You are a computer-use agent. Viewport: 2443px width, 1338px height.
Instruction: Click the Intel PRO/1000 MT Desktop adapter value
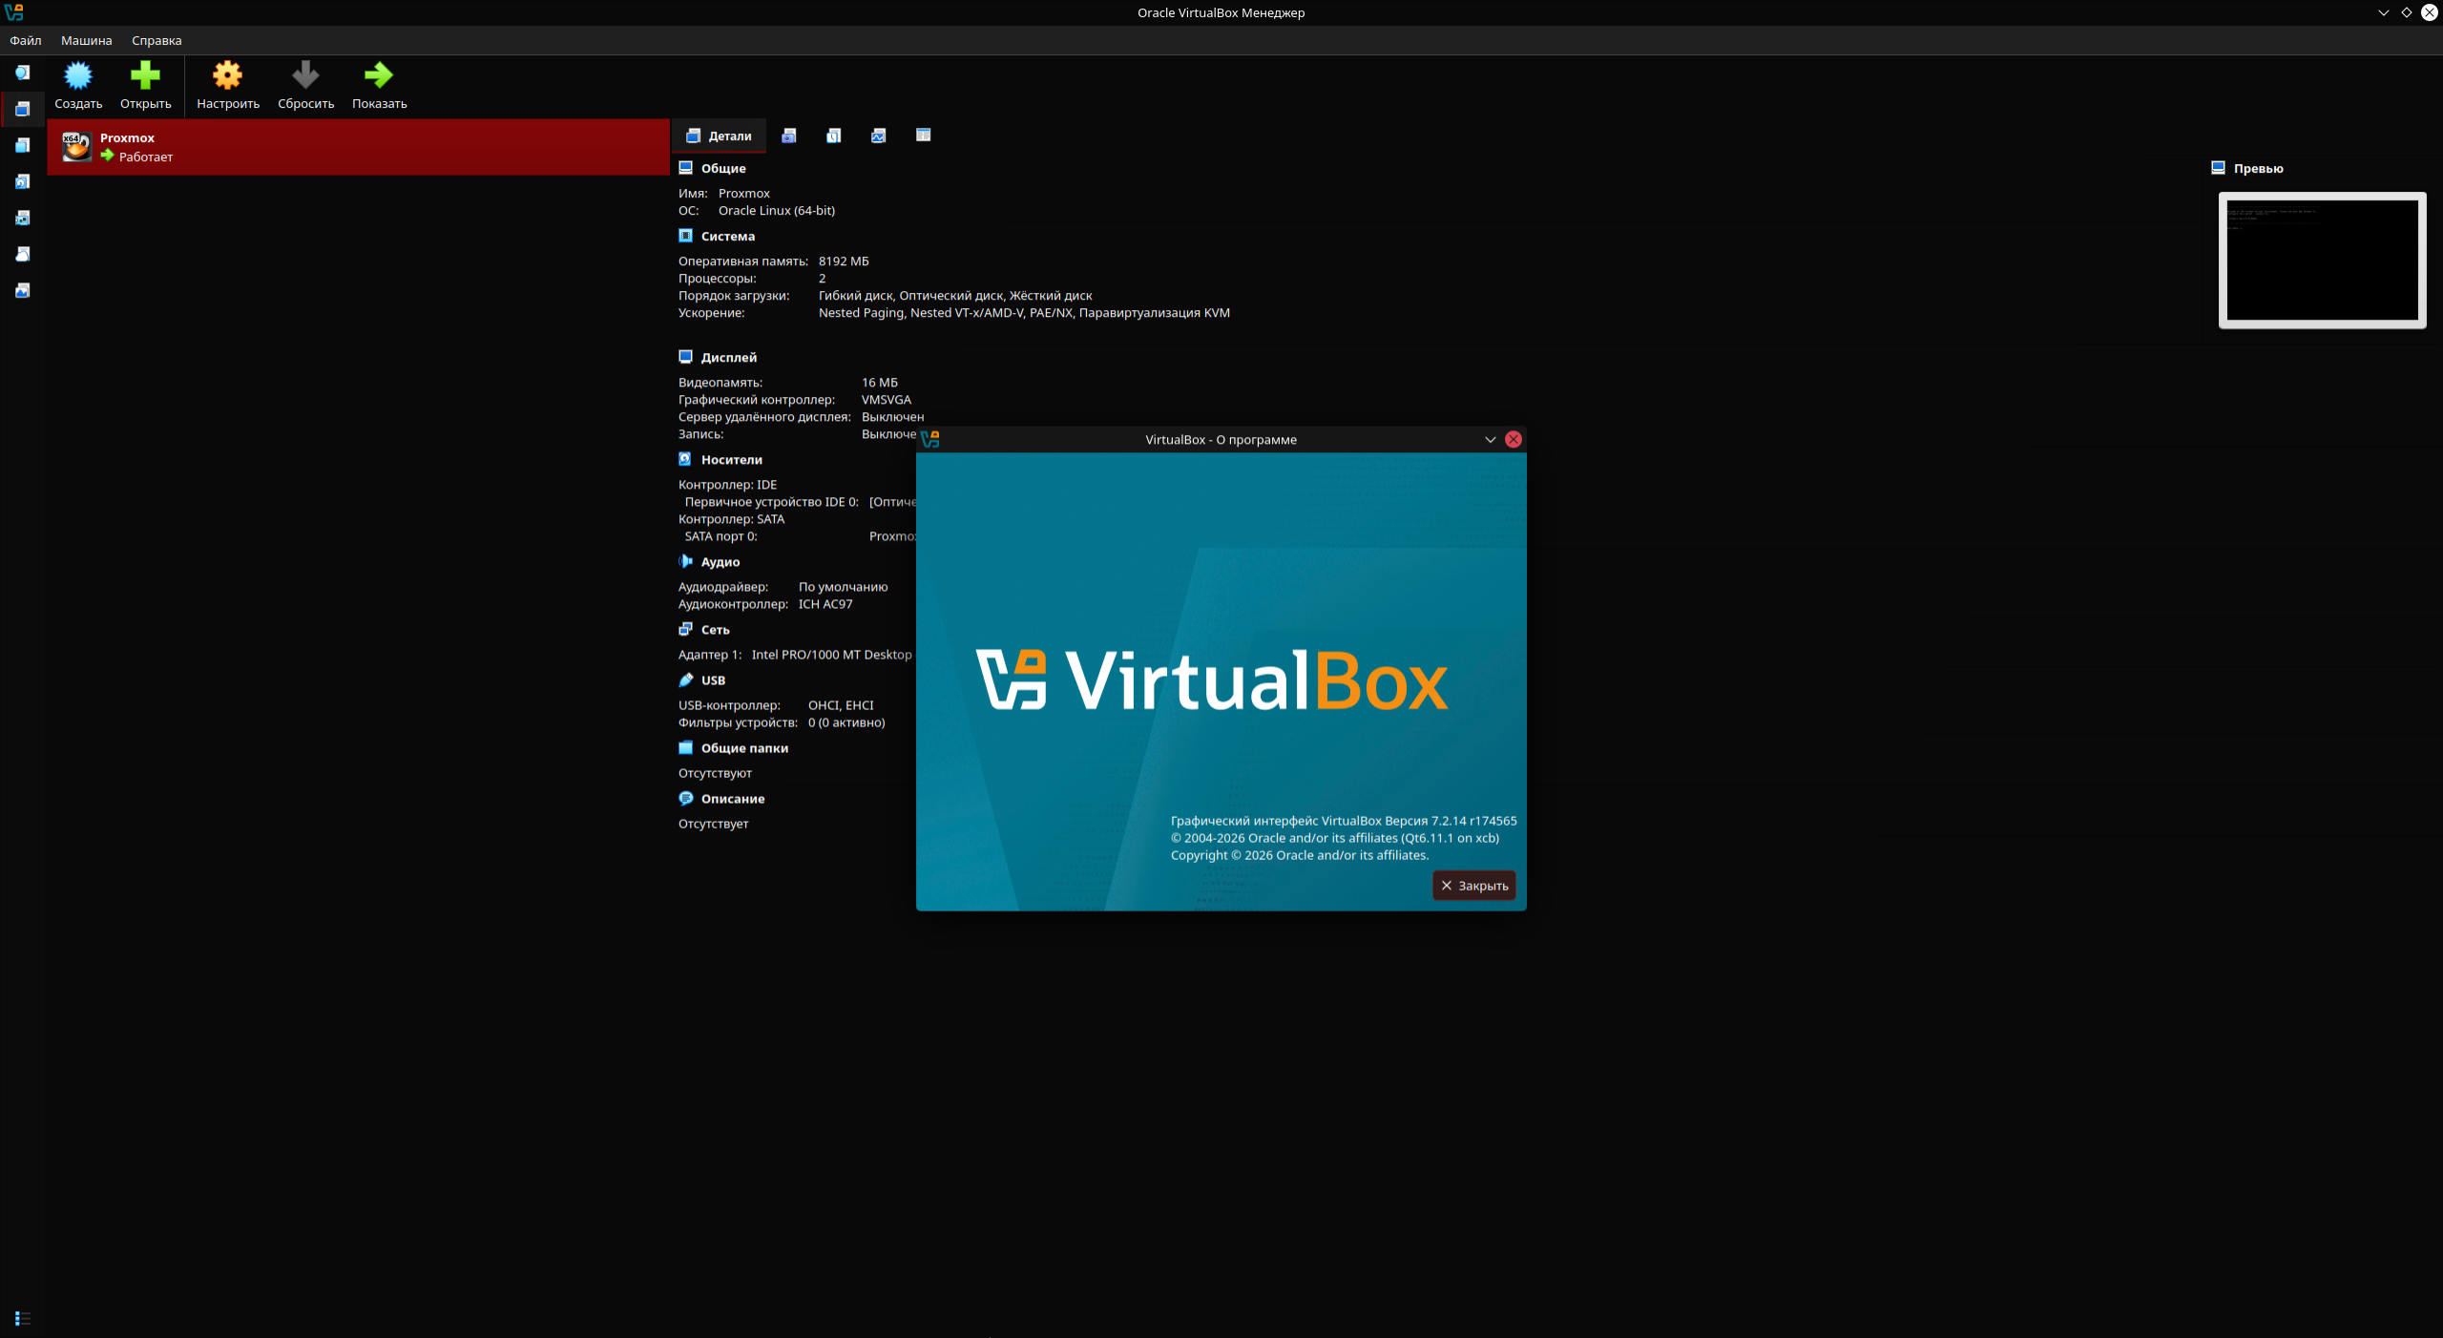pos(831,654)
